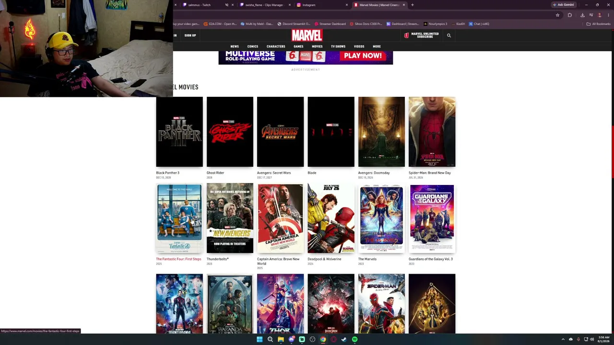
Task: Open the MOVIES menu item
Action: click(317, 46)
